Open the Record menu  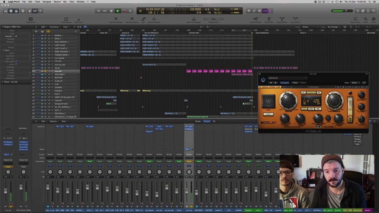click(57, 2)
